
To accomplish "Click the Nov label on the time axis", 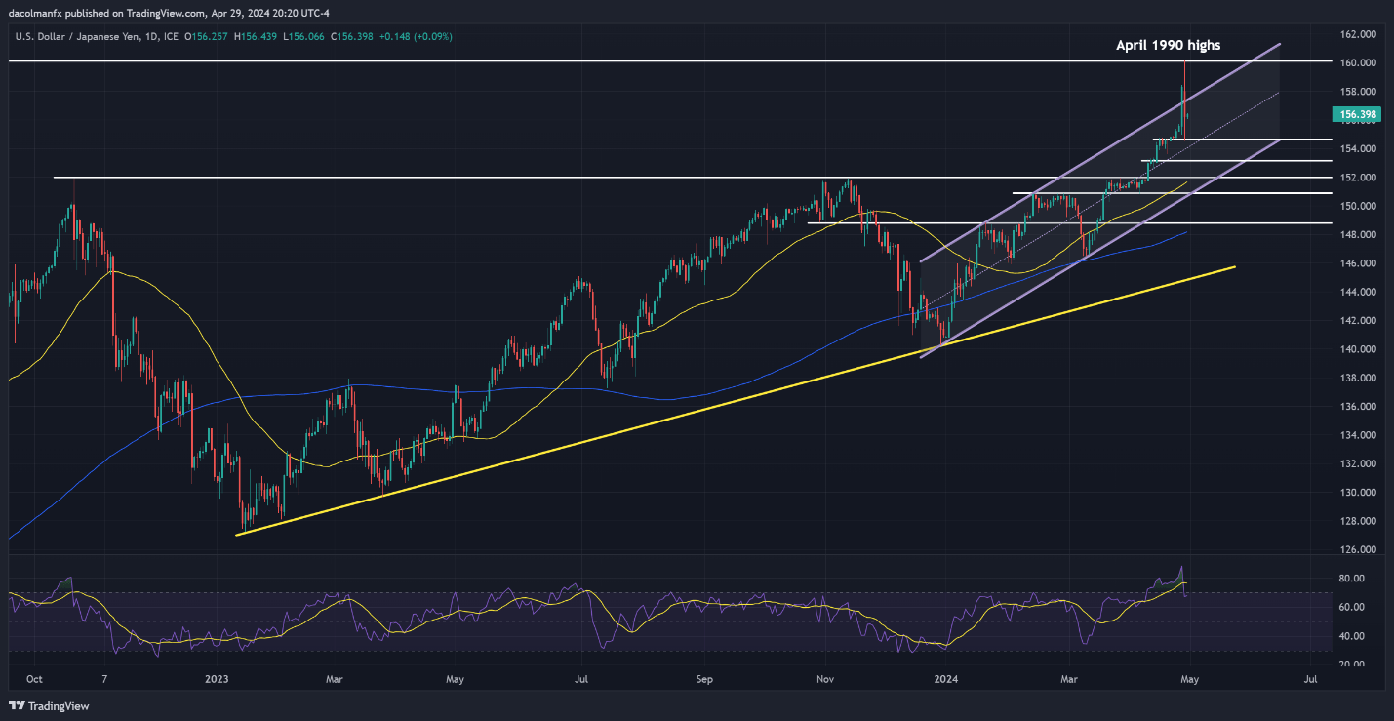I will coord(825,677).
